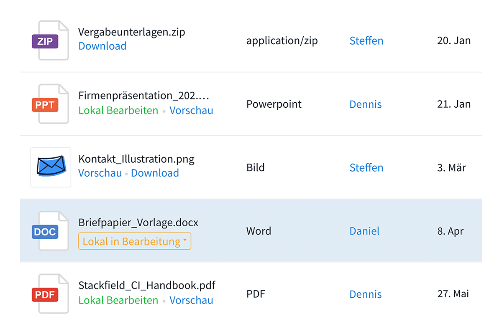Image resolution: width=502 pixels, height=334 pixels.
Task: Download Vergabeunterlagen.zip via its Download link
Action: 102,46
